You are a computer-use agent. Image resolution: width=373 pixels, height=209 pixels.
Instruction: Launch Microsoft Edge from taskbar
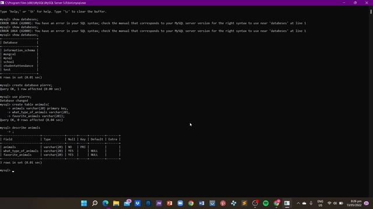[x=105, y=203]
